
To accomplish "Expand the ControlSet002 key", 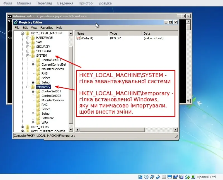I will (33, 96).
